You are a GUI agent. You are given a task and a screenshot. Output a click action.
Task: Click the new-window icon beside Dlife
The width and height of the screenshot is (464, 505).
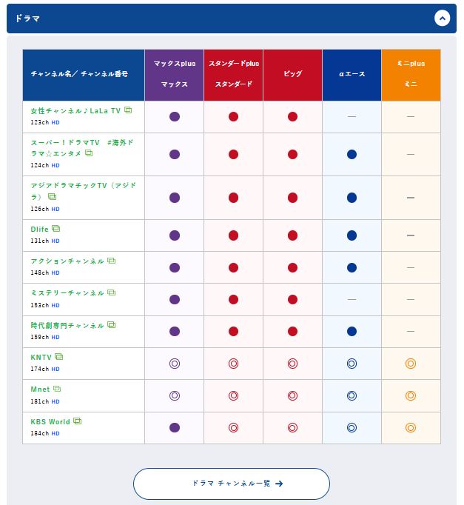(56, 229)
